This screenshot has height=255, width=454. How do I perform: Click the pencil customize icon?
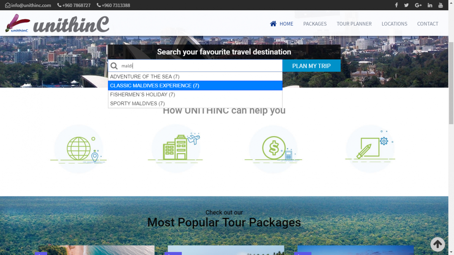(370, 149)
